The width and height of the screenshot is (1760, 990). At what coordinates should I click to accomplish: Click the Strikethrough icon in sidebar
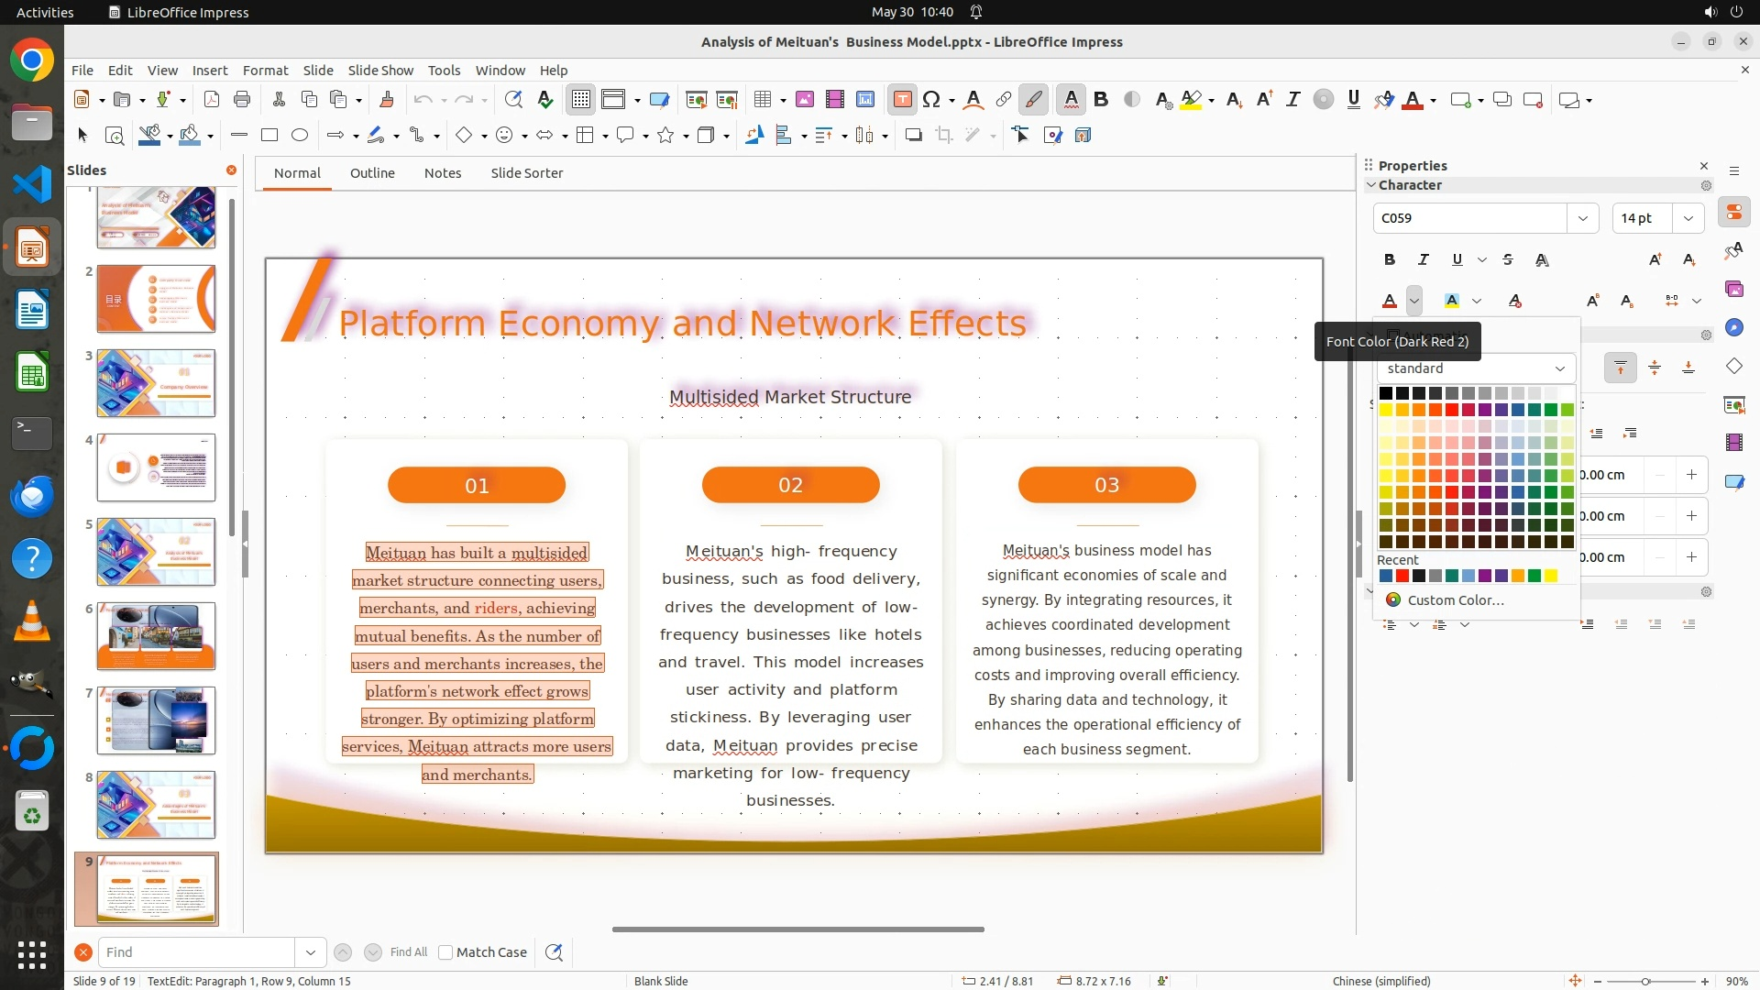click(x=1508, y=260)
